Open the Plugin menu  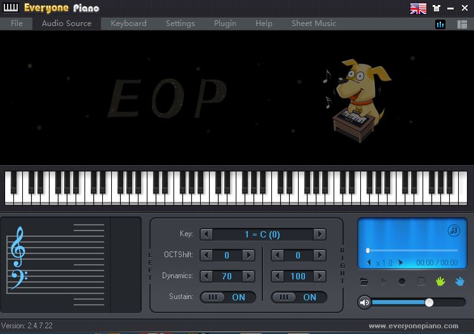[x=225, y=23]
